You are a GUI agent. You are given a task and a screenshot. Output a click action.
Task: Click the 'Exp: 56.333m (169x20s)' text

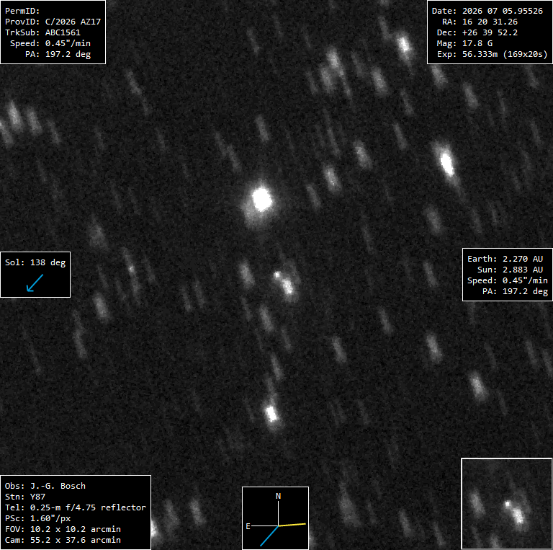(493, 54)
